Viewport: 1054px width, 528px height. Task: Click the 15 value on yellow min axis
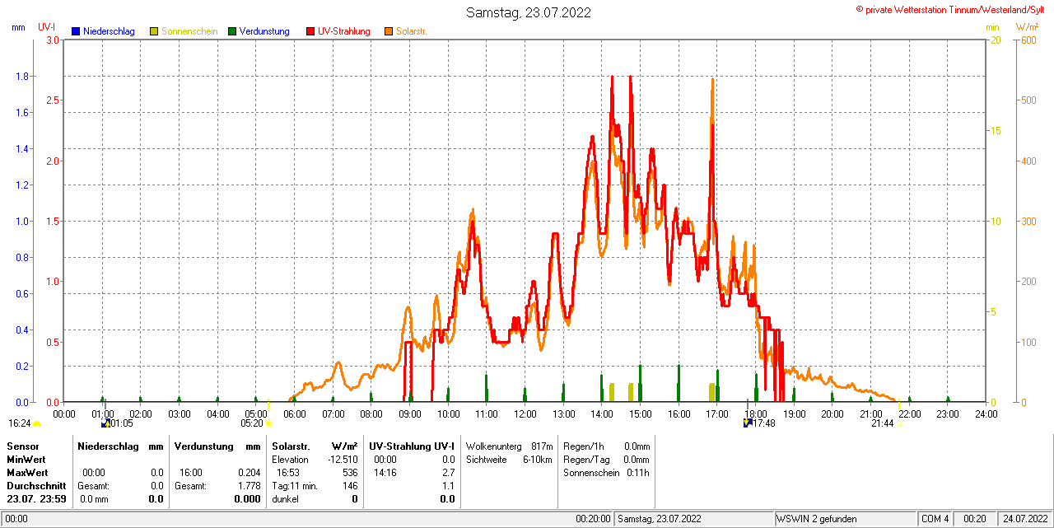pos(995,130)
